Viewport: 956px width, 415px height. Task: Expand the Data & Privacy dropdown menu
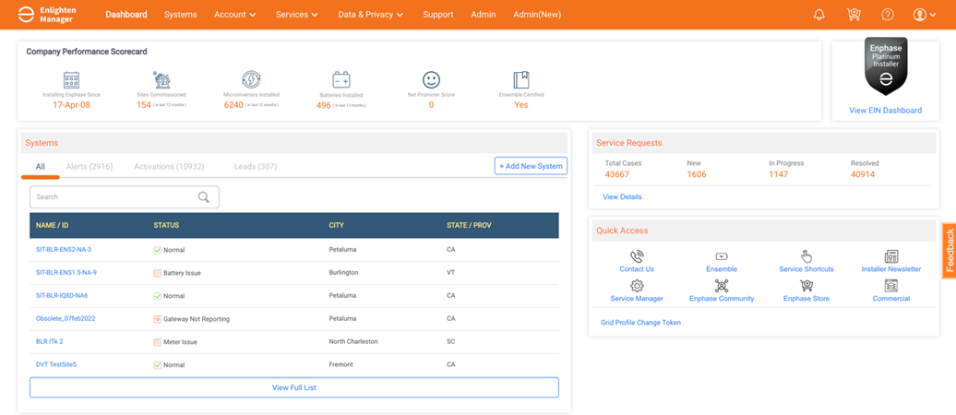click(x=371, y=15)
